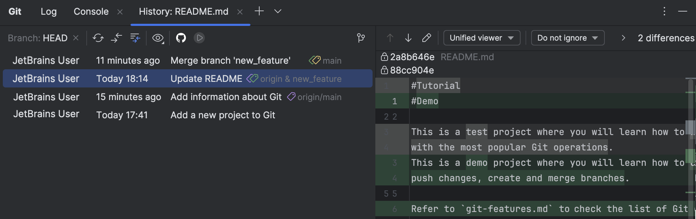Open the three-dot options menu
The height and width of the screenshot is (219, 696).
664,11
